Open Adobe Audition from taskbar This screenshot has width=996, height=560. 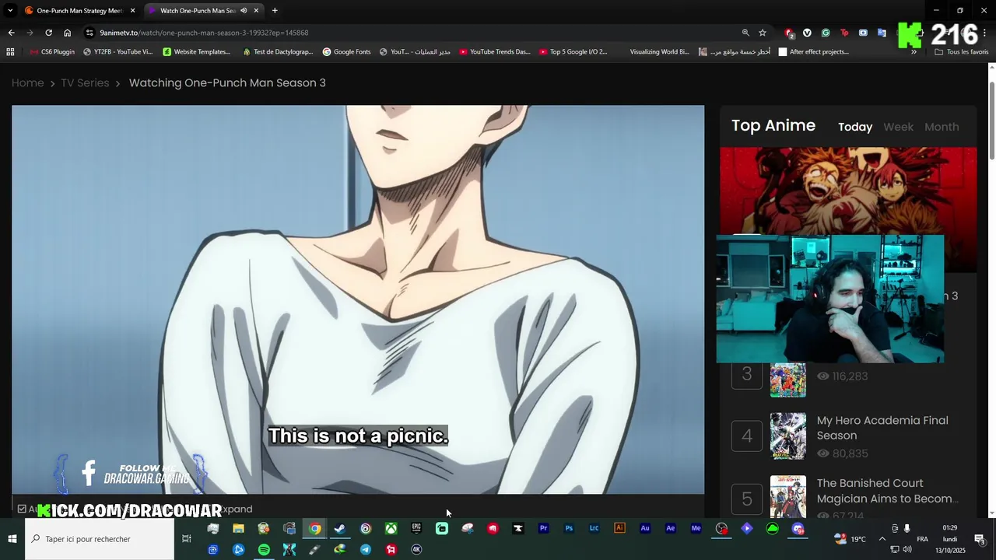pyautogui.click(x=645, y=529)
